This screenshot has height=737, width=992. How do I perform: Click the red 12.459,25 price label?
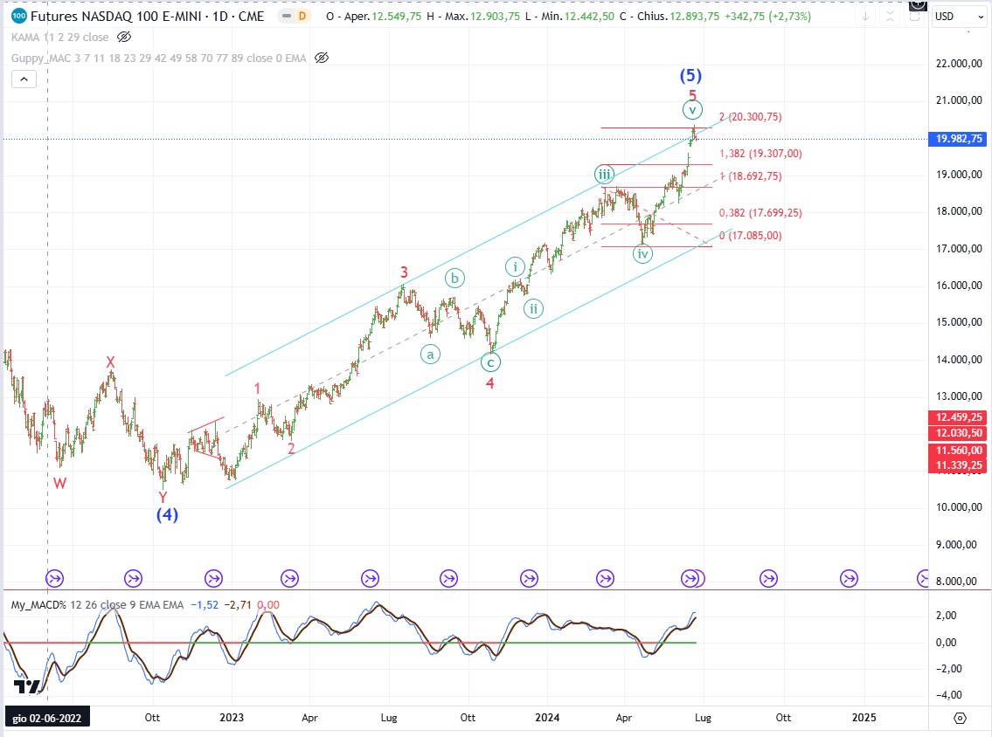coord(959,417)
